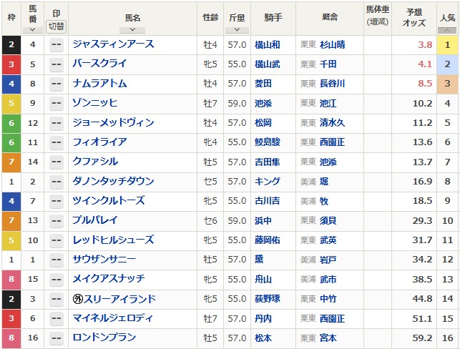Click the yellow 1st popularity cell
This screenshot has height=349, width=460.
pyautogui.click(x=447, y=45)
